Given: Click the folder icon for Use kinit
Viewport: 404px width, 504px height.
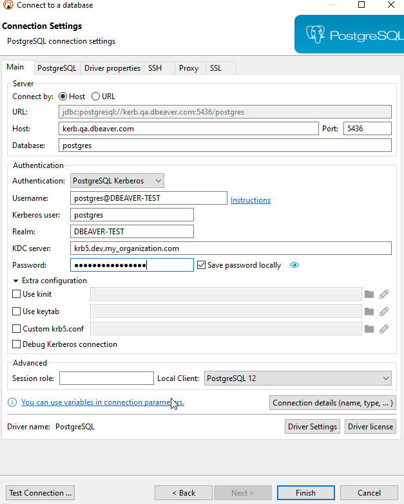Looking at the screenshot, I should (369, 294).
